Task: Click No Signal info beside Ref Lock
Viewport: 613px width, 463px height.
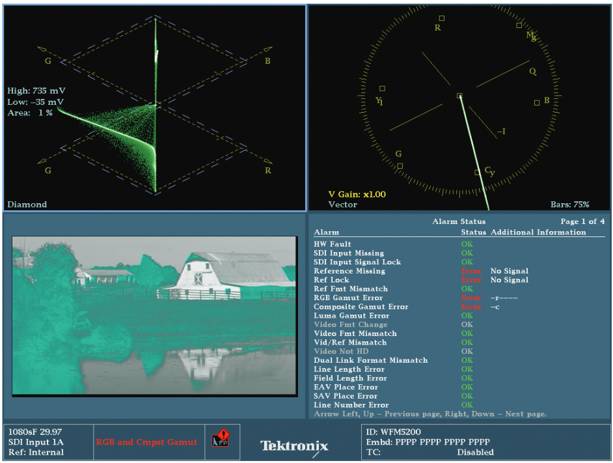Action: click(x=510, y=280)
